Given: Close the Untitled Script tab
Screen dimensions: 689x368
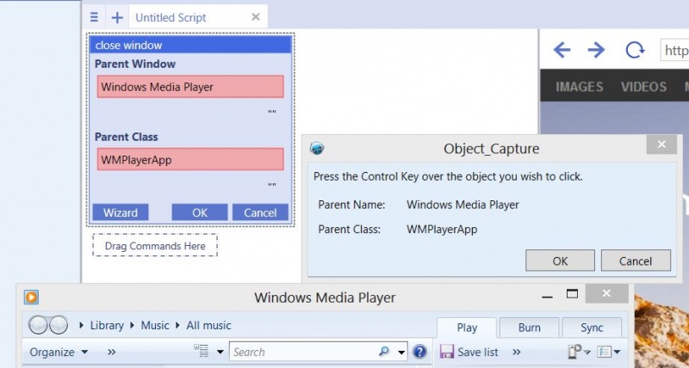Looking at the screenshot, I should (x=255, y=17).
